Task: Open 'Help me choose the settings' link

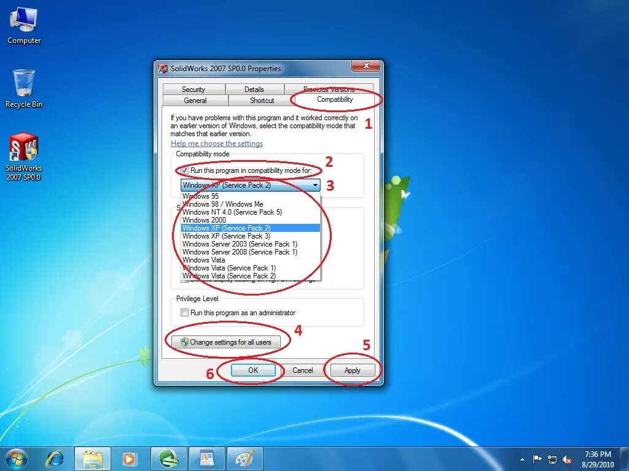Action: [x=217, y=144]
